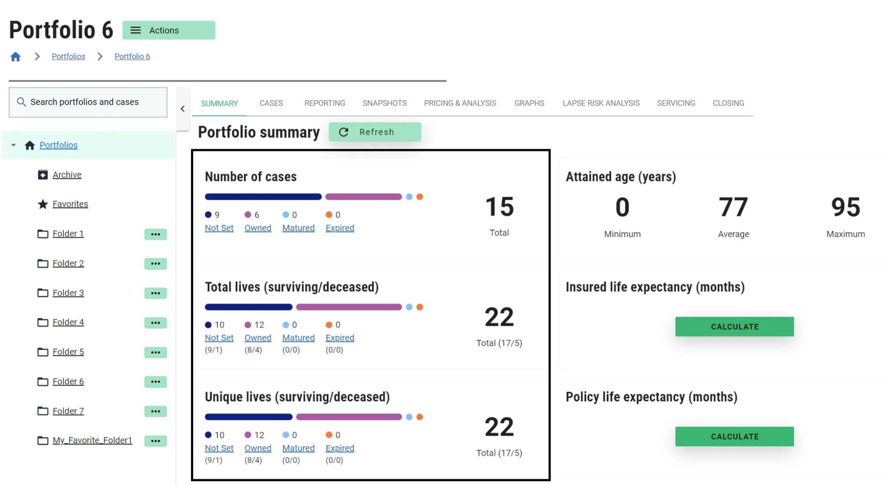Click the search magnifier icon
Screen dimensions: 890x485
pyautogui.click(x=21, y=102)
